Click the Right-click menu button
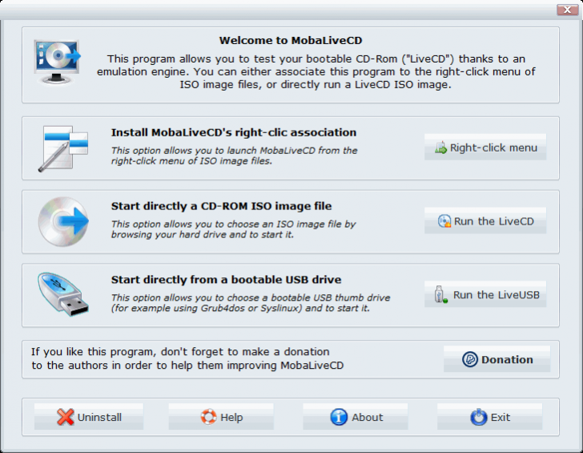 [485, 148]
